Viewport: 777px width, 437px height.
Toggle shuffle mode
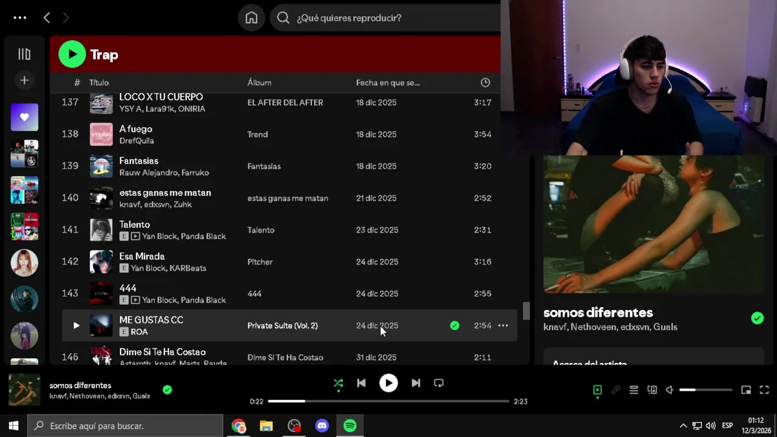coord(338,383)
